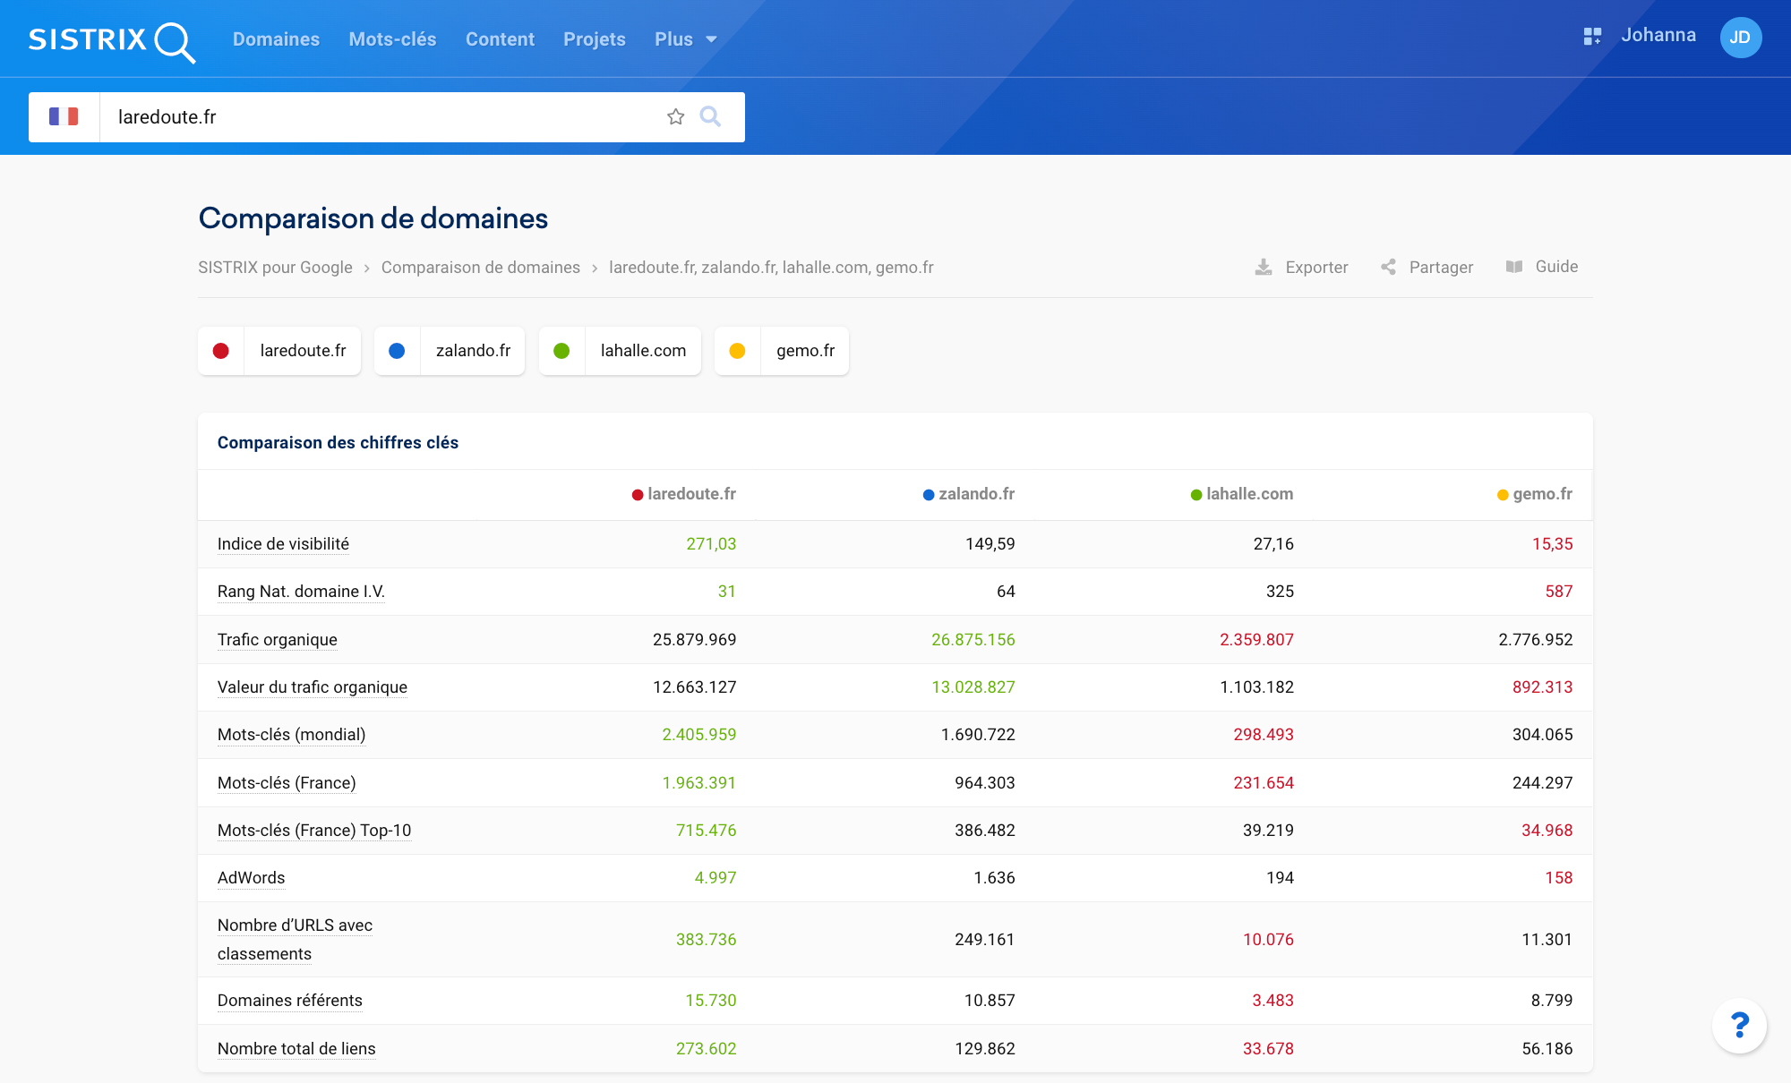Click Nombre total de liens label
Viewport: 1791px width, 1083px height.
pyautogui.click(x=296, y=1049)
